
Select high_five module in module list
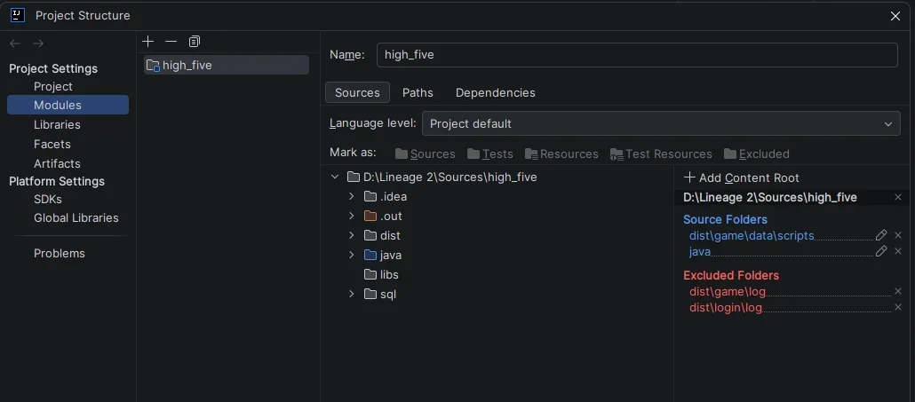tap(227, 66)
